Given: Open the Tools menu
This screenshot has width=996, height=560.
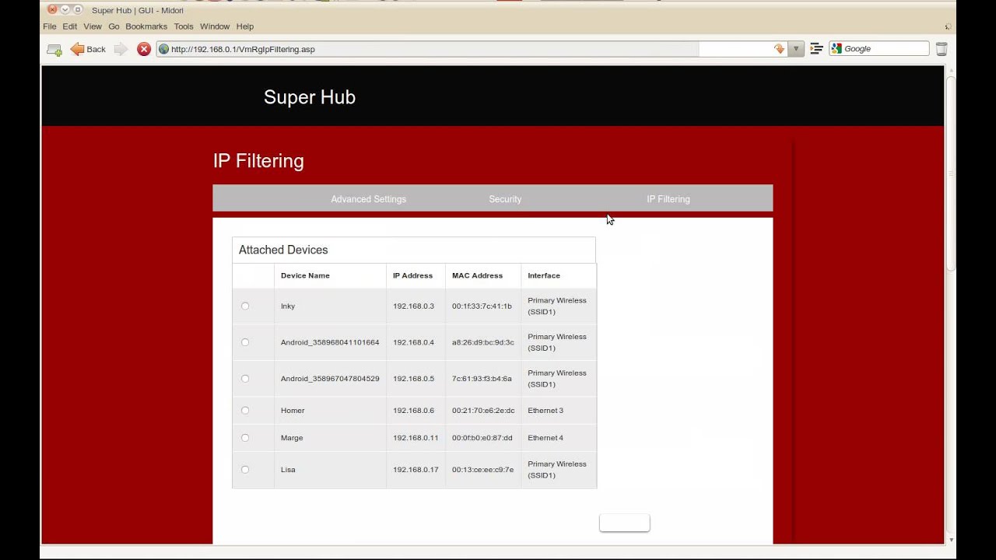Looking at the screenshot, I should click(x=184, y=26).
